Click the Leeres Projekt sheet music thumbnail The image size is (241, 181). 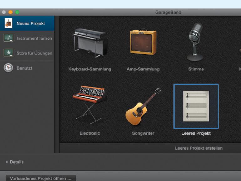point(196,106)
